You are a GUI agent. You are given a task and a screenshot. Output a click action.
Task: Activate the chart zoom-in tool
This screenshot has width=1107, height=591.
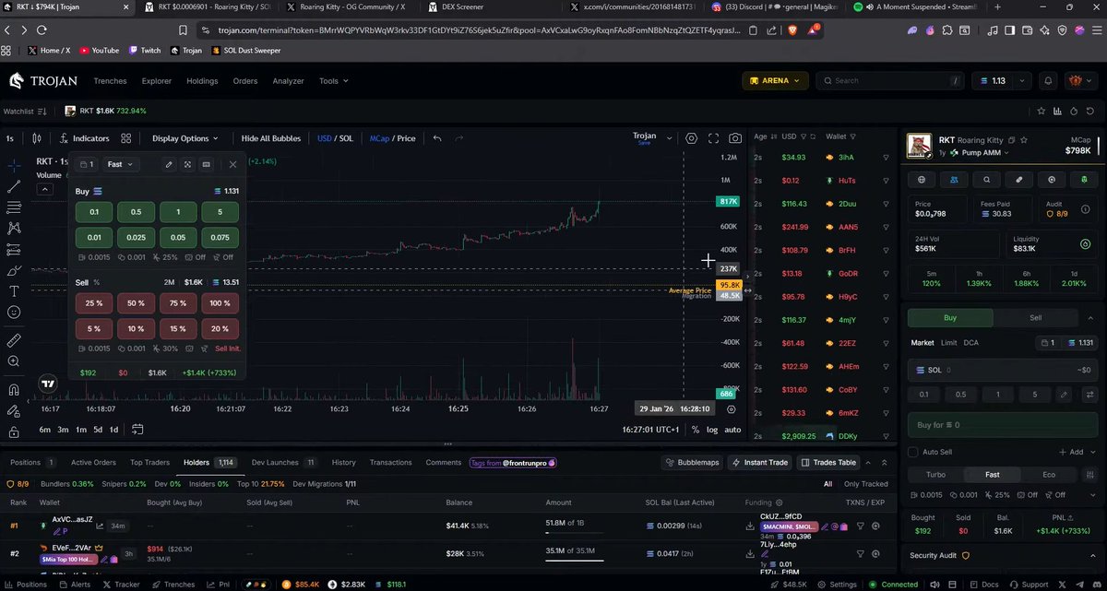(14, 361)
